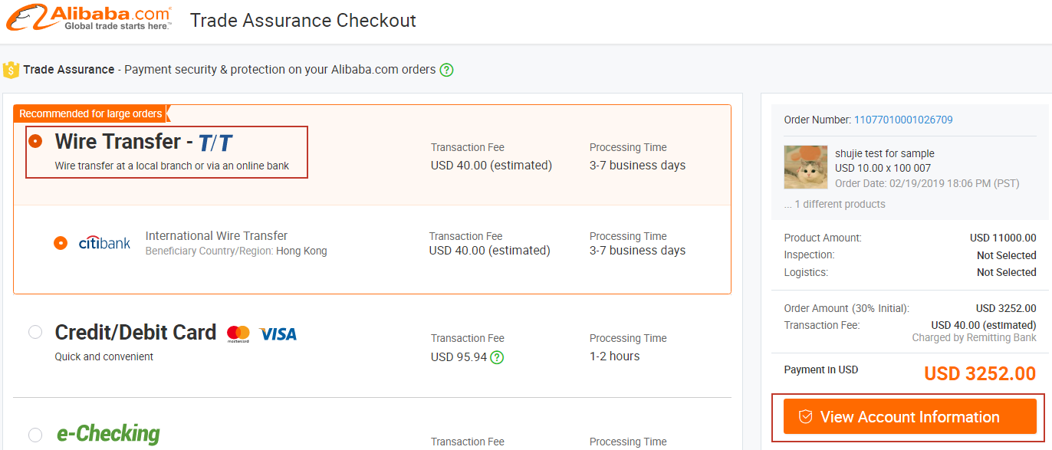Choose the Credit/Debit Card radio button
This screenshot has width=1052, height=450.
pos(35,333)
